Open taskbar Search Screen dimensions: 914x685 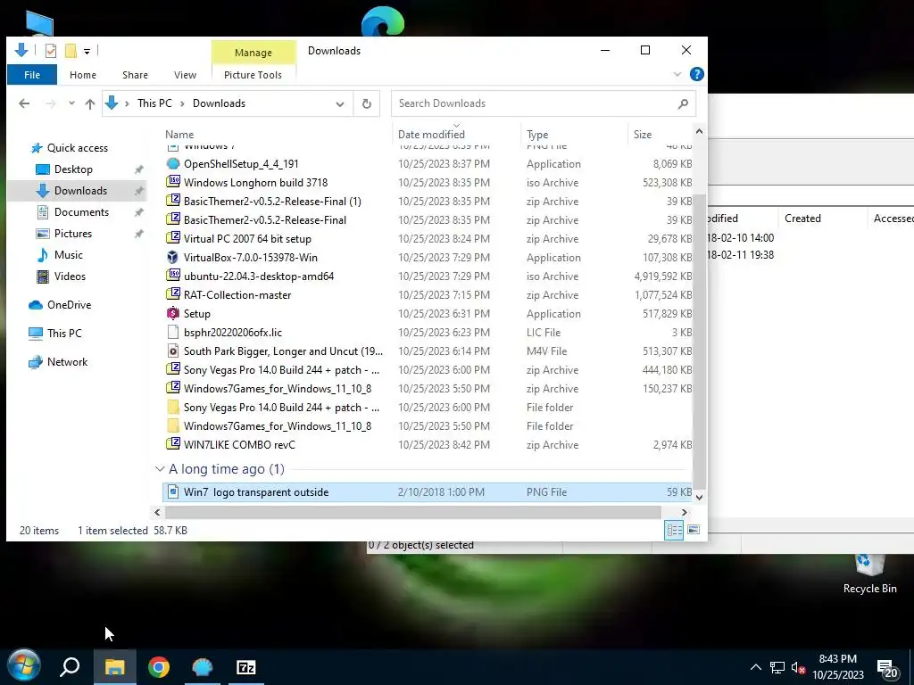(70, 667)
